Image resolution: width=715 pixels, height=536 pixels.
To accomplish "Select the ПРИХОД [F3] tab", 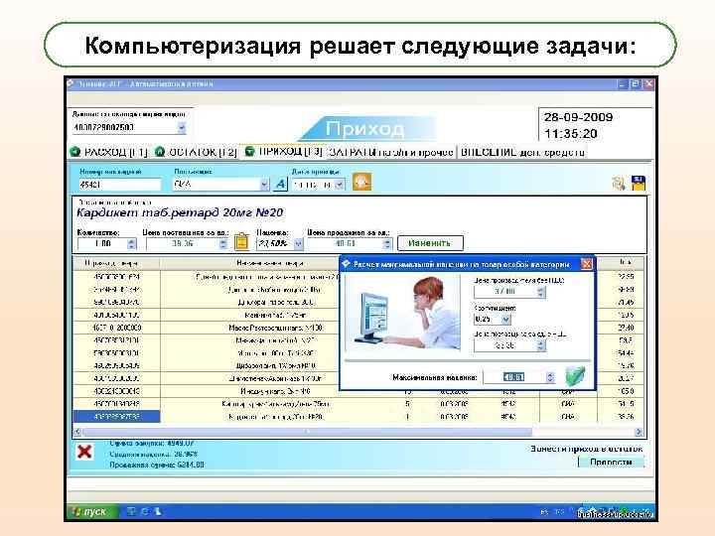I will pos(284,151).
